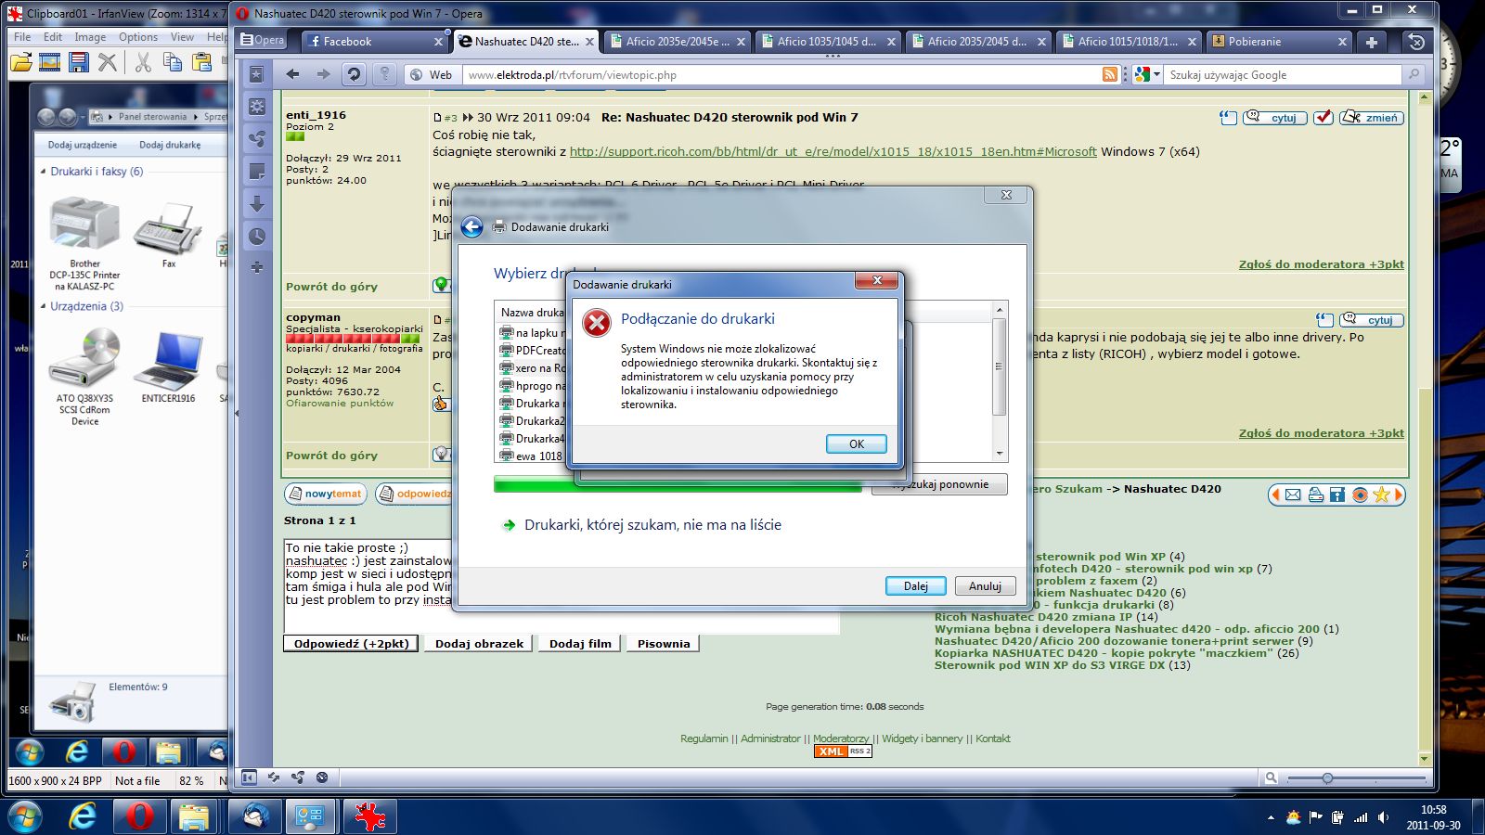Click the 'Dodaj obrazek' button
Screen dimensions: 1485x835
pyautogui.click(x=479, y=644)
